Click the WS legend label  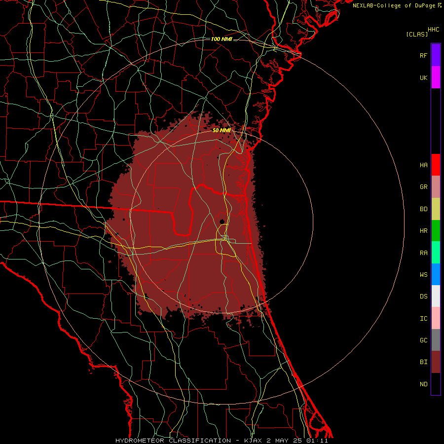(x=423, y=274)
